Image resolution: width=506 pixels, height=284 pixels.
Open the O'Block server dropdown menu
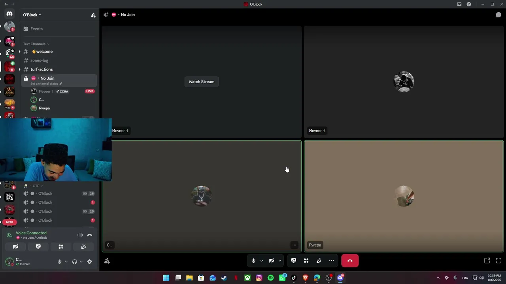click(32, 15)
